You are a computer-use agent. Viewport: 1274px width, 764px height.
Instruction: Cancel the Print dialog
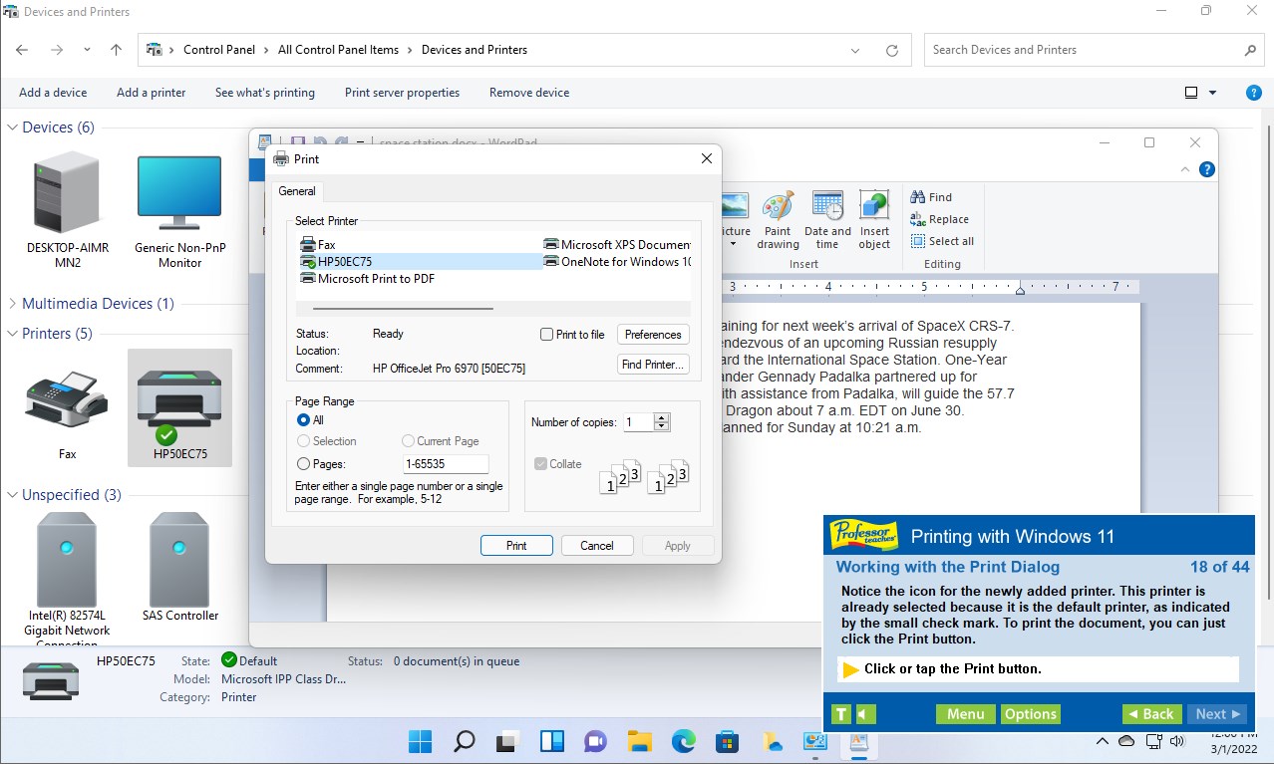tap(597, 546)
